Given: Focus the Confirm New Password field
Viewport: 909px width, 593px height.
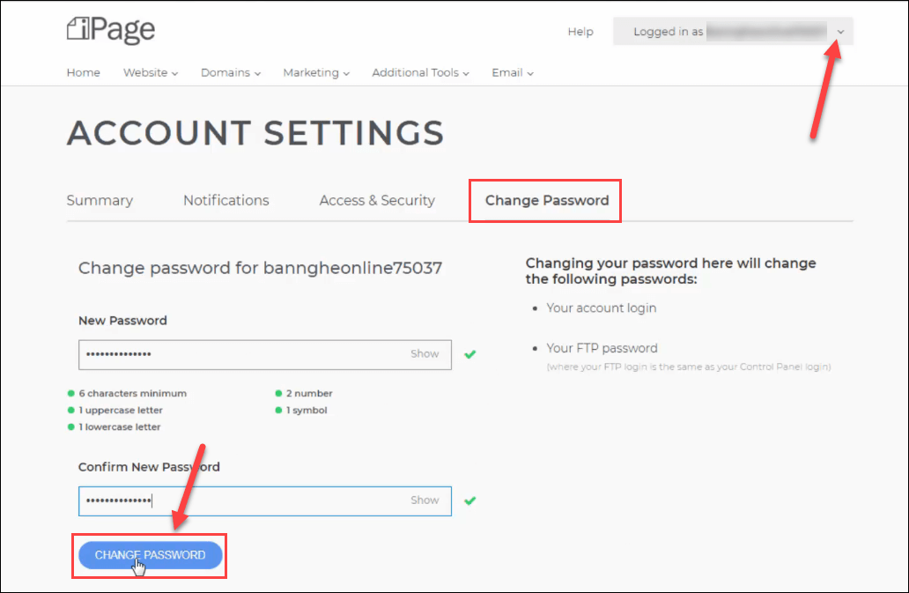Looking at the screenshot, I should tap(265, 500).
